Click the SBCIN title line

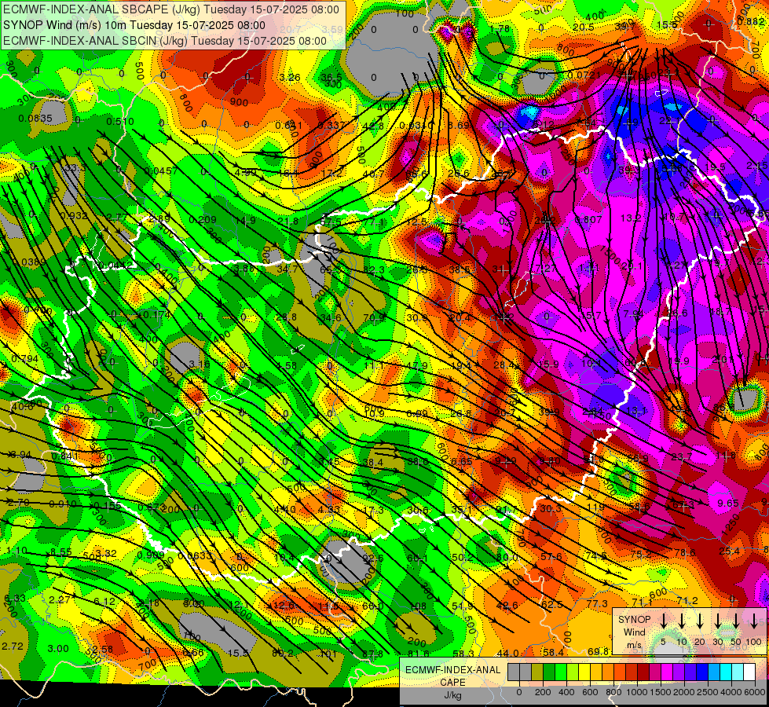(165, 41)
